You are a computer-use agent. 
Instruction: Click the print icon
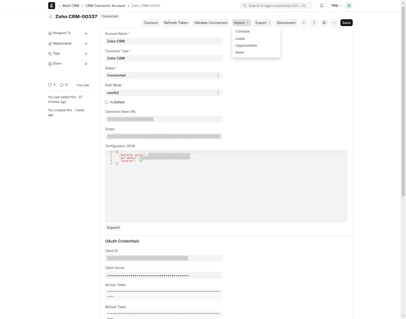point(324,22)
